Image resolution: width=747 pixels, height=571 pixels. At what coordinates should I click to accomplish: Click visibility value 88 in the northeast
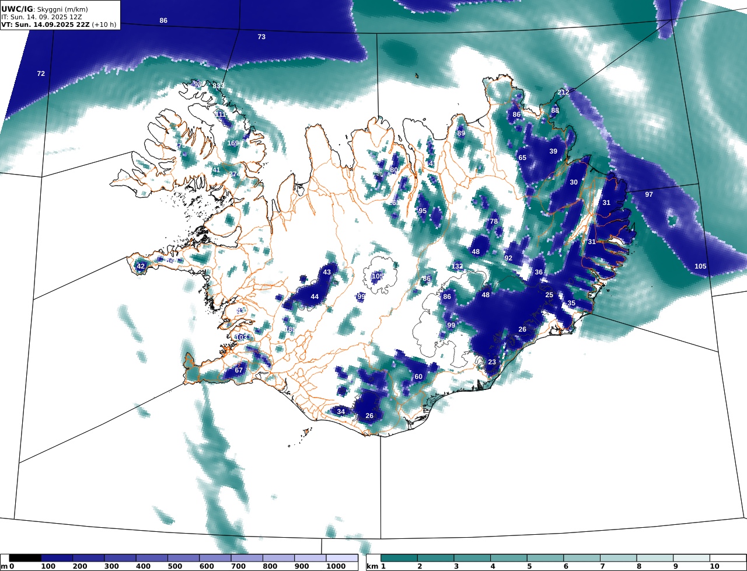(x=555, y=110)
